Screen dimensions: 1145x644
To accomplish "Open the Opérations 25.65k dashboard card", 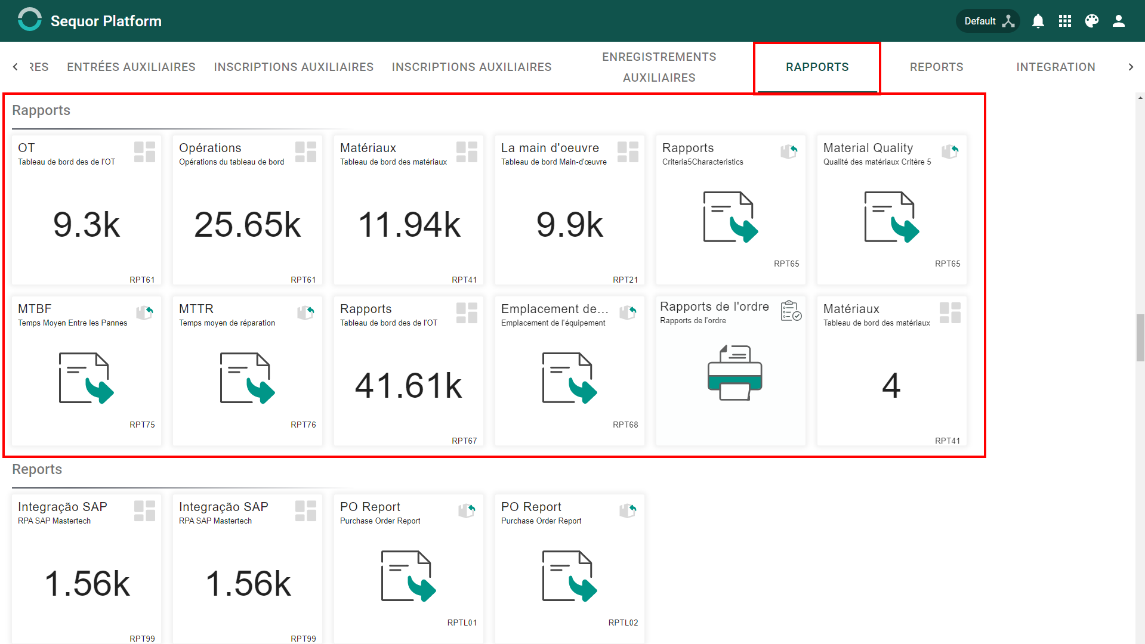I will pos(248,210).
